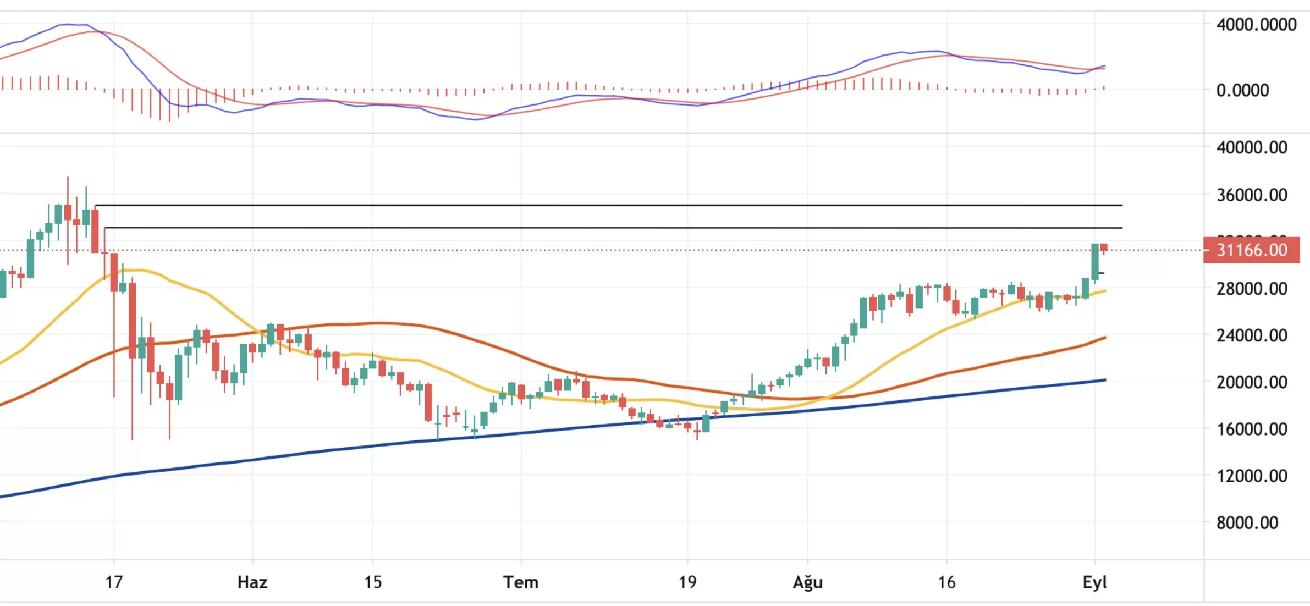1310x606 pixels.
Task: Click the Haz month label on time axis
Action: 252,582
